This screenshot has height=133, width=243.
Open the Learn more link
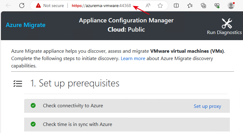tap(133, 59)
